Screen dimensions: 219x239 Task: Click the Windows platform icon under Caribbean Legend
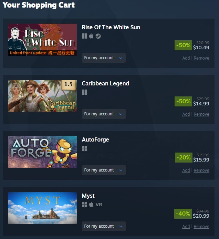coord(84,92)
